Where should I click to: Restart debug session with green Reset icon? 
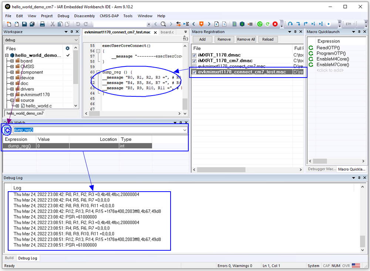260,24
